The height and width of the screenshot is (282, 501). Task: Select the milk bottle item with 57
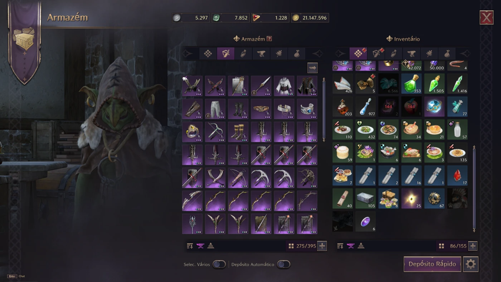[x=457, y=130]
